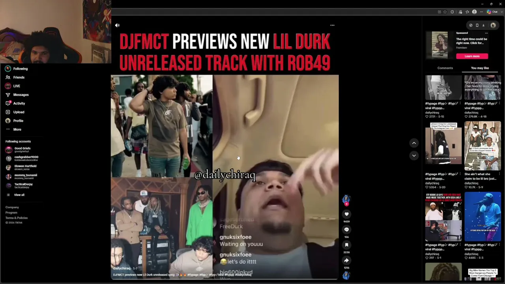Switch to the Comments tab

445,68
